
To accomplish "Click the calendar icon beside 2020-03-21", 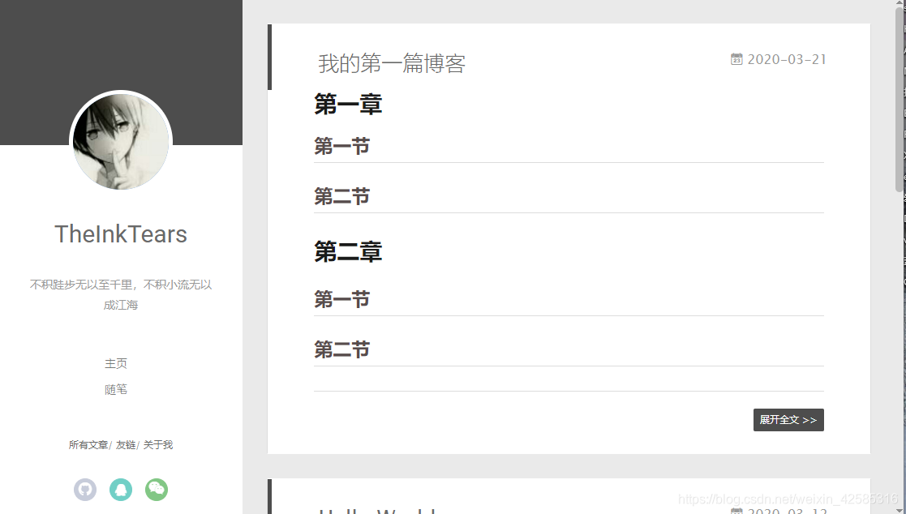I will [x=736, y=59].
